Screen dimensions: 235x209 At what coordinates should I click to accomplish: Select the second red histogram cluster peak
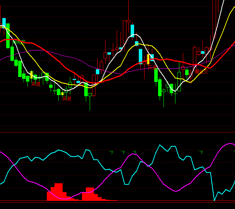point(90,194)
